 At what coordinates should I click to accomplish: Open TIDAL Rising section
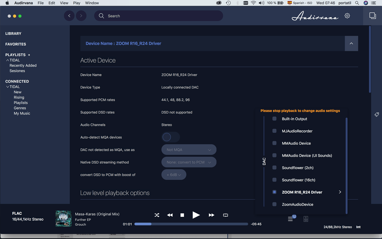click(x=19, y=97)
